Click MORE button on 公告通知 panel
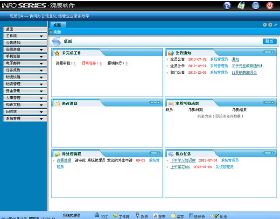The height and width of the screenshot is (219, 280). pyautogui.click(x=269, y=52)
